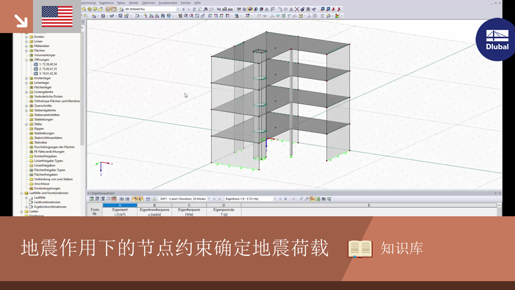Select FE-Netzverdichtungen tree item
This screenshot has width=515, height=290.
click(x=49, y=152)
